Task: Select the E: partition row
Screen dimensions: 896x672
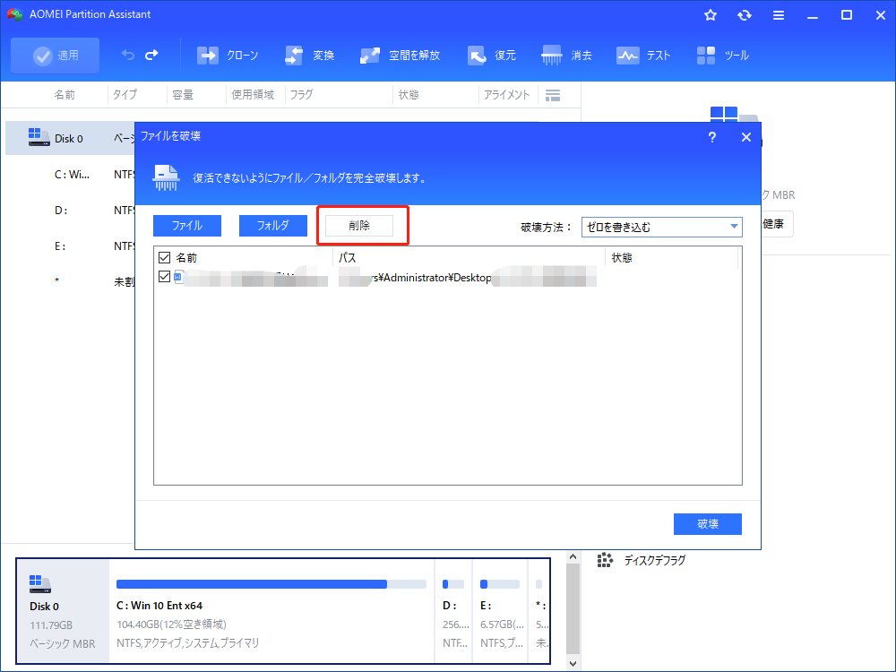Action: coord(70,246)
